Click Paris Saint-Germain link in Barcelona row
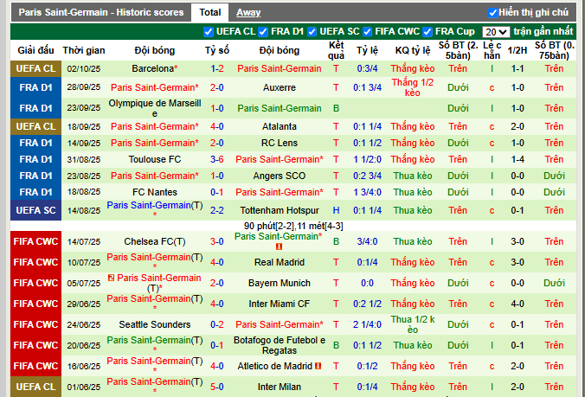Image resolution: width=585 pixels, height=397 pixels. 279,68
